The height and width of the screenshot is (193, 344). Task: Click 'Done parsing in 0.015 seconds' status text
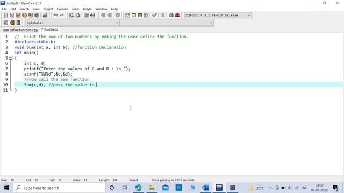coord(173,180)
